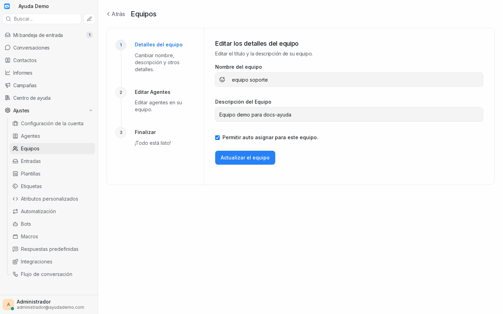
Task: Click the Buscar search field
Action: 42,19
